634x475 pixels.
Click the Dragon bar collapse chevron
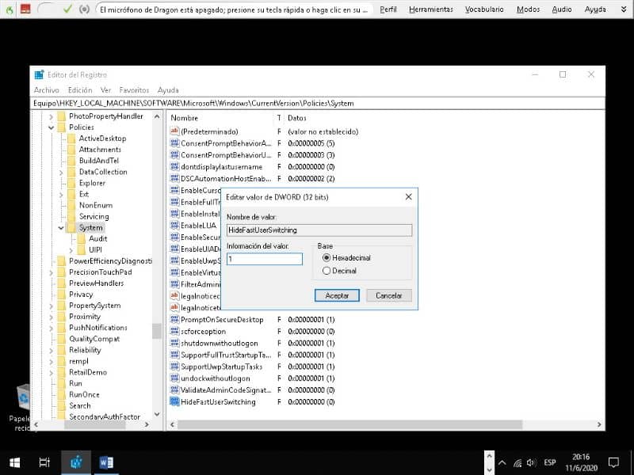pos(624,9)
